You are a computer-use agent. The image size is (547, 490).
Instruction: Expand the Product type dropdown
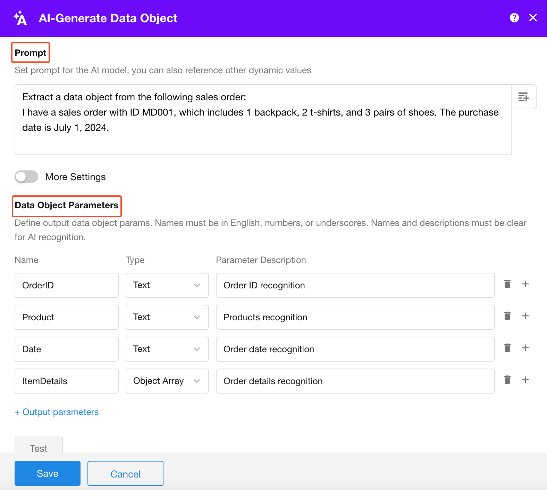tap(167, 317)
